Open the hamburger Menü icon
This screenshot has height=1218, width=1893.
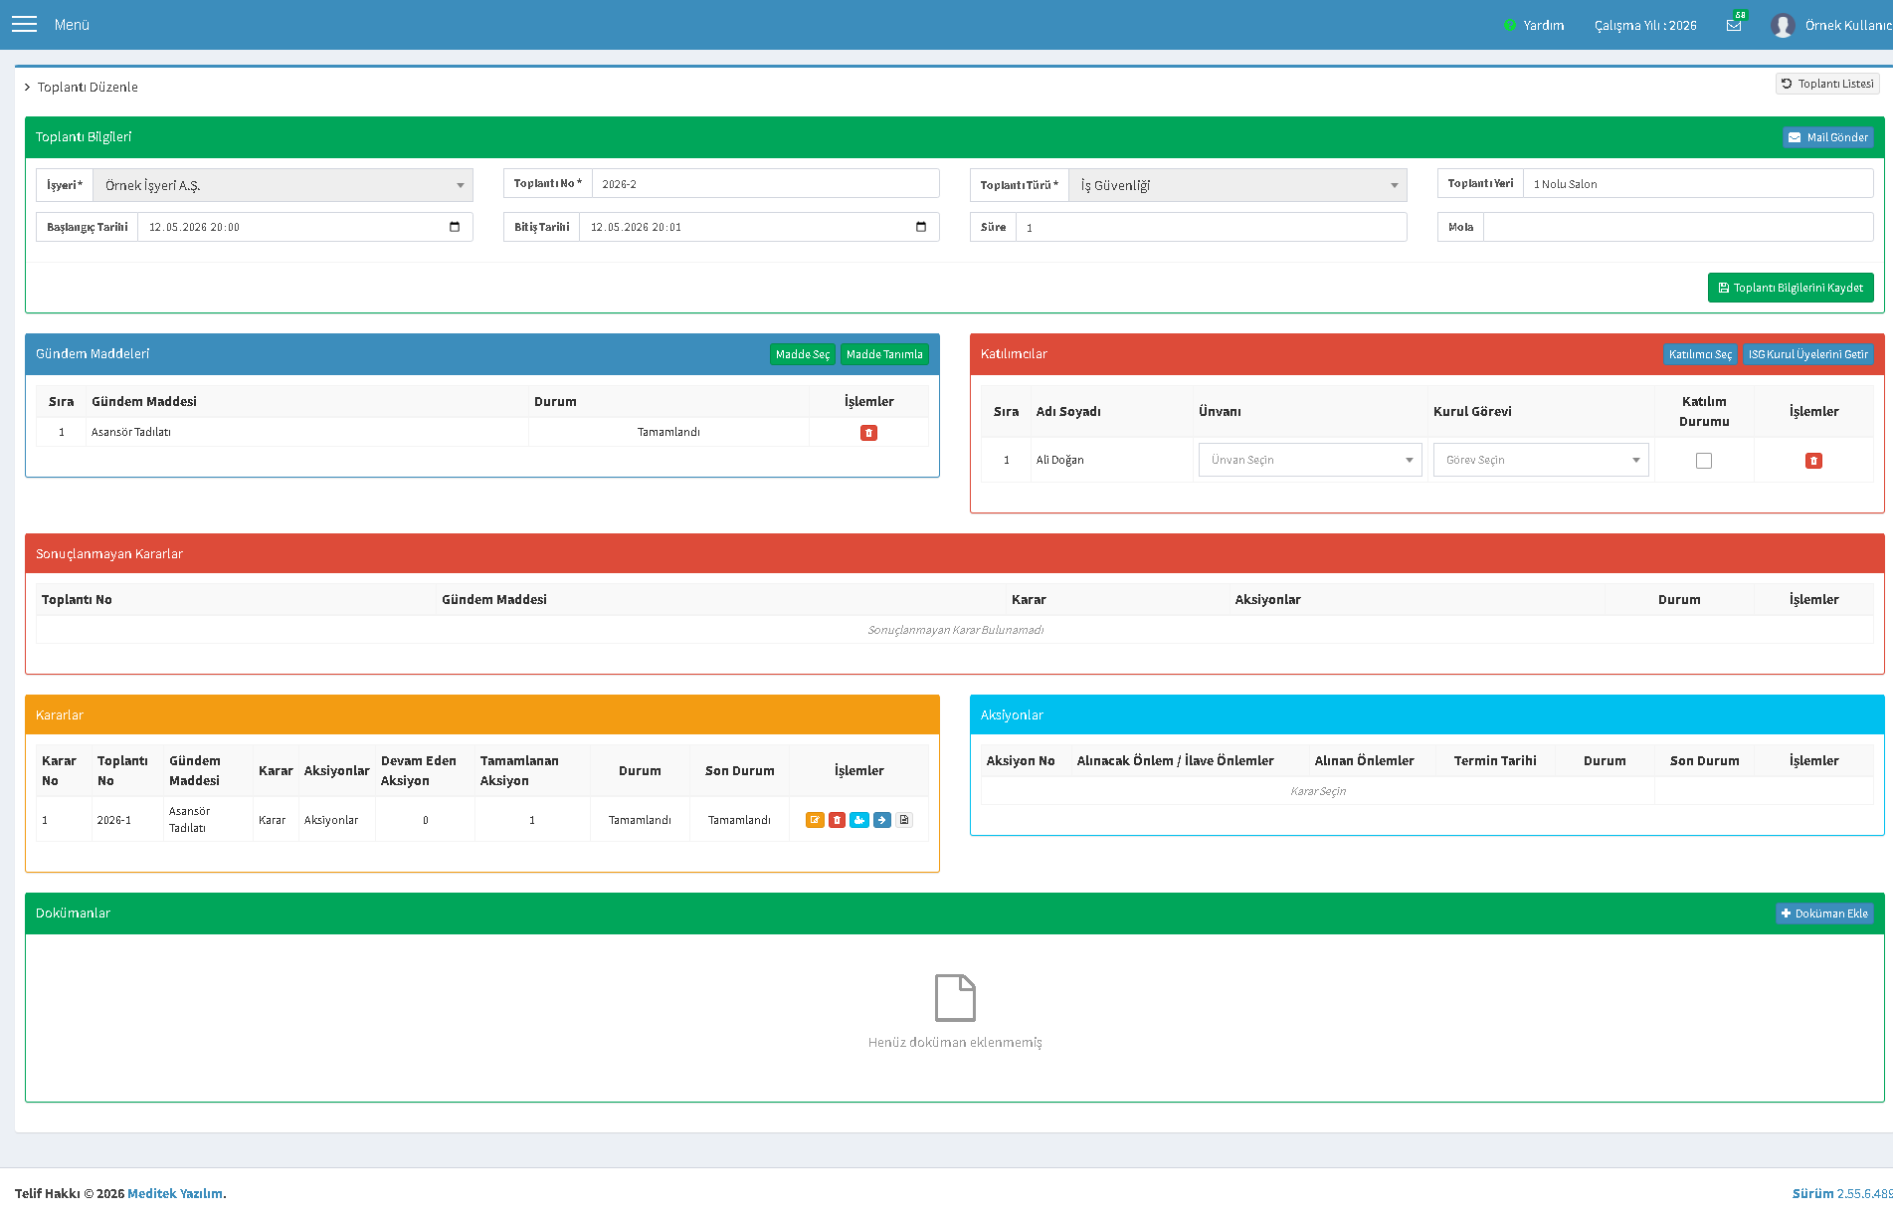point(24,24)
